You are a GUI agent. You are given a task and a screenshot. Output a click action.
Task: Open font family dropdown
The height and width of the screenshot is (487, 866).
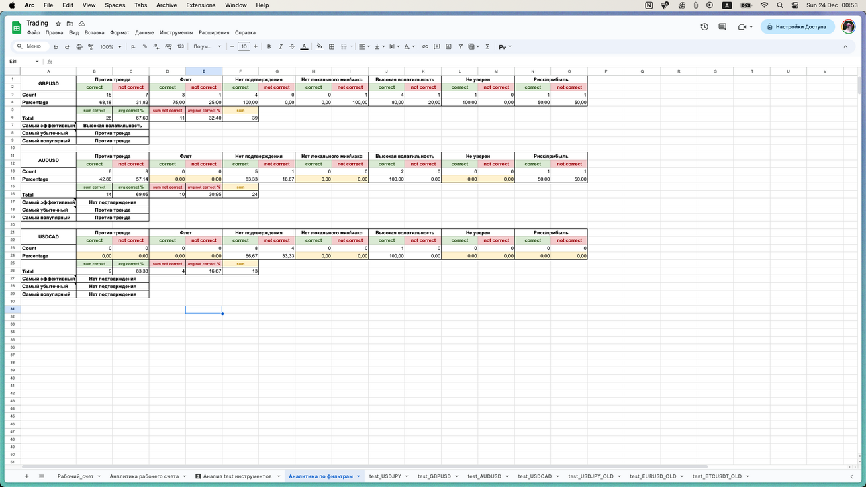pos(207,46)
